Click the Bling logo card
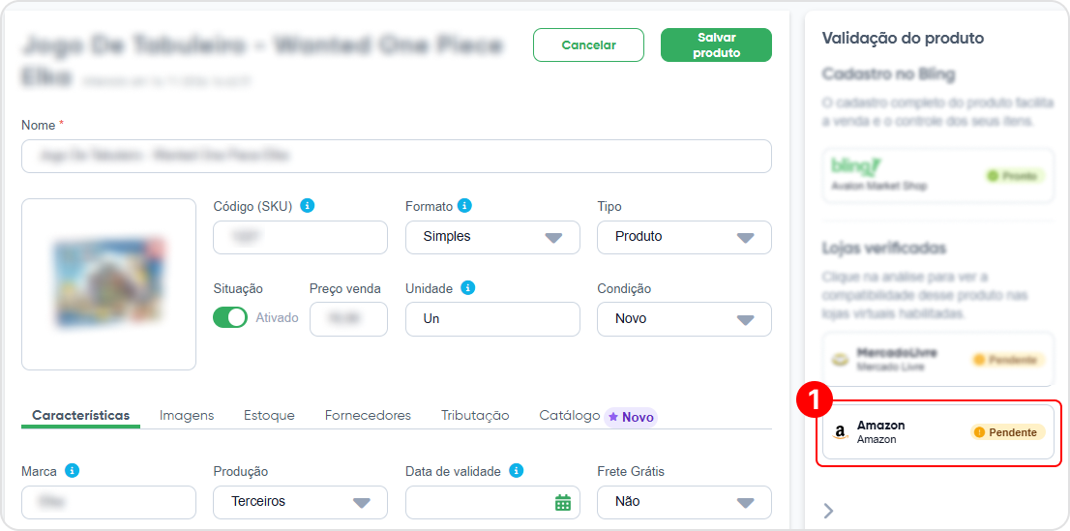Viewport: 1070px width, 531px height. coord(937,175)
